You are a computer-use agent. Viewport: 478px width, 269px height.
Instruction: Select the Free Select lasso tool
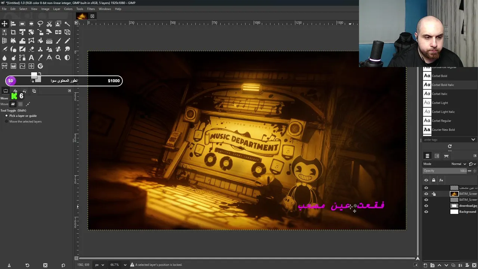tap(40, 24)
